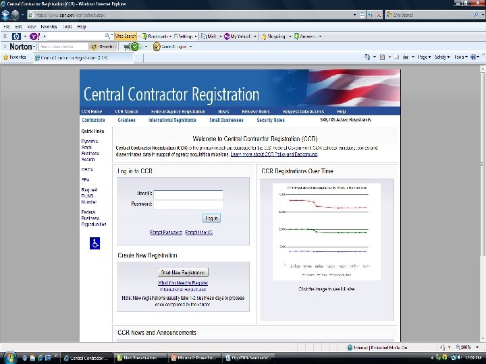This screenshot has height=364, width=486.
Task: Open the Help menu in menu bar
Action: 82,26
